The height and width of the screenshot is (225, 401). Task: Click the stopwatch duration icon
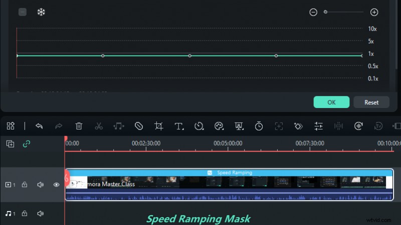(259, 126)
